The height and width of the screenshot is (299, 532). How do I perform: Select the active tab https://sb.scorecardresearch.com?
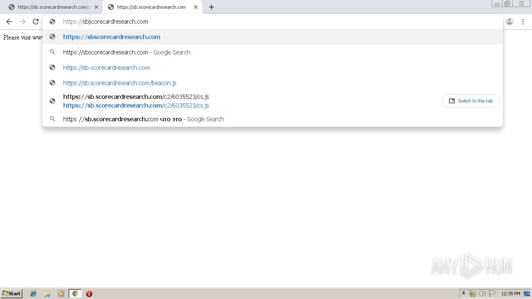click(x=152, y=7)
